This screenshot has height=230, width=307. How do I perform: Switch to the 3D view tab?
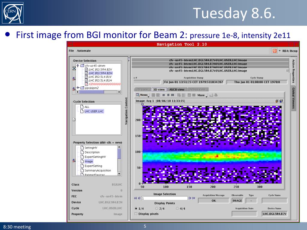[x=159, y=90]
